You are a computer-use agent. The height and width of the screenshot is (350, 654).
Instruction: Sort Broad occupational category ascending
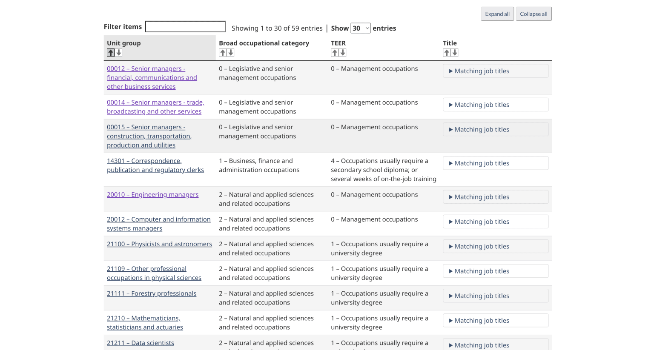[x=223, y=53]
